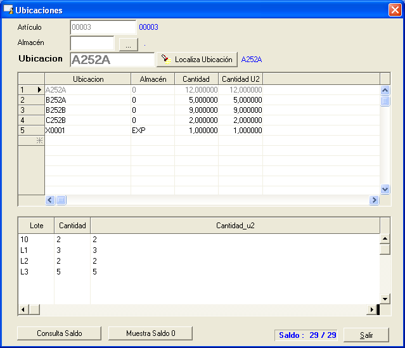Focus the Ubicacion A252A input field
Screen dimensions: 405x348
(x=112, y=60)
